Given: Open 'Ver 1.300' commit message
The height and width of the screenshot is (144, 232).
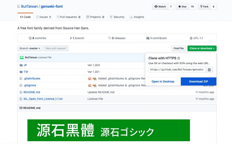Looking at the screenshot, I should tap(94, 65).
